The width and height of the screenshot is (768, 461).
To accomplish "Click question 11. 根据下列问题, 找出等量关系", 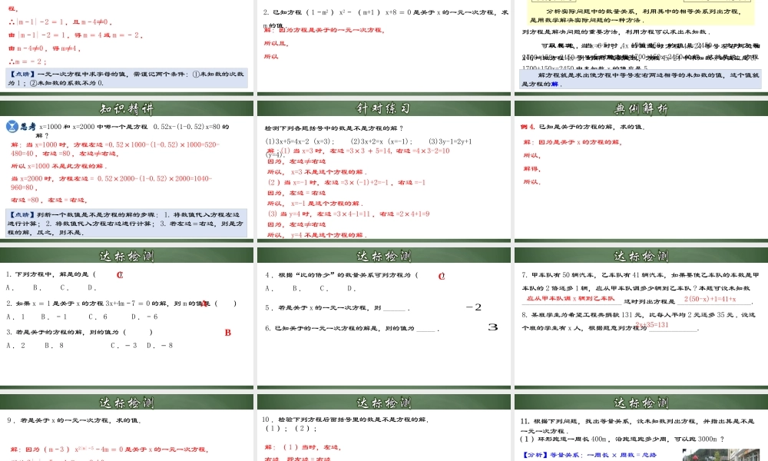I will [x=637, y=426].
